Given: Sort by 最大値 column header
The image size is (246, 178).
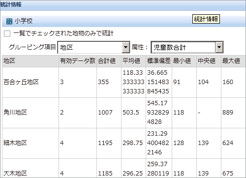Looking at the screenshot, I should click(x=234, y=61).
